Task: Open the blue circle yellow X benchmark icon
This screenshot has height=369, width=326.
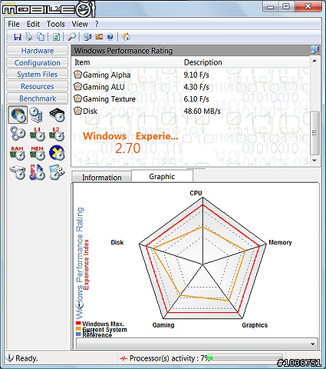Action: click(x=57, y=153)
